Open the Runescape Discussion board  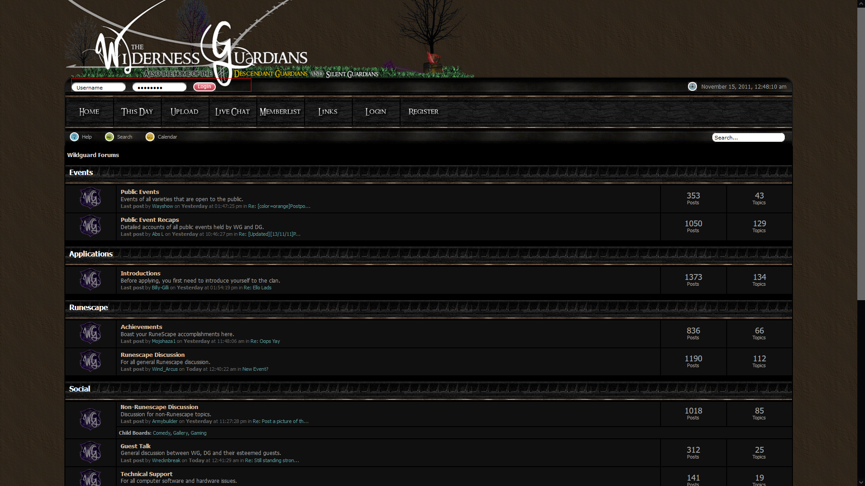click(x=152, y=355)
